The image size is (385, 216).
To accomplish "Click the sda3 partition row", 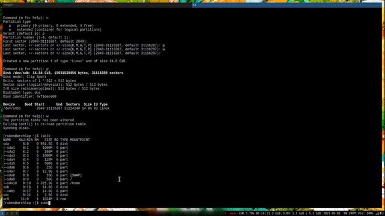I will 35,155.
